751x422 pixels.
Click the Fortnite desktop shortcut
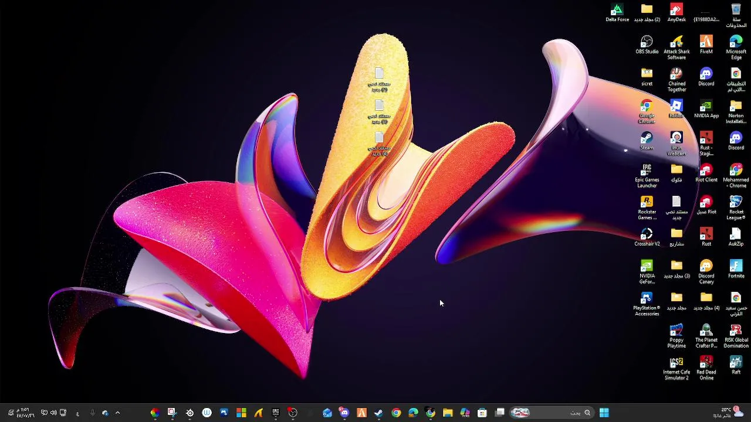[736, 270]
